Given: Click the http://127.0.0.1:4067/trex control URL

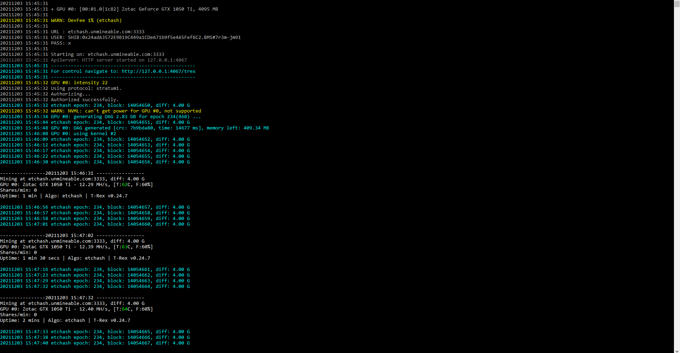Looking at the screenshot, I should (159, 71).
